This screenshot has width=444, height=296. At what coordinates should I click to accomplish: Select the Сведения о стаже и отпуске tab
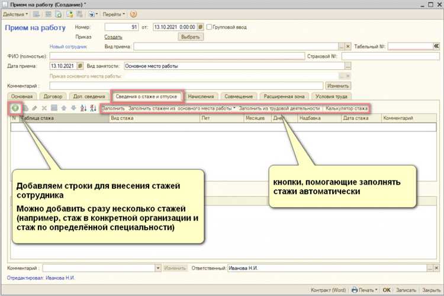pos(146,96)
